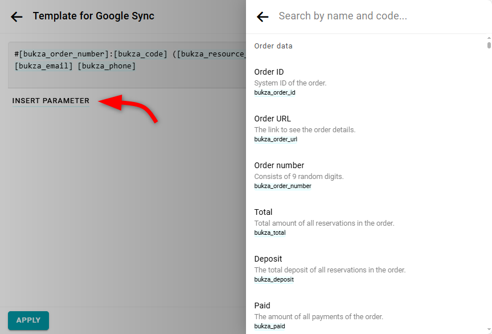Click the bukza_deposit code label
The width and height of the screenshot is (492, 334).
[274, 279]
